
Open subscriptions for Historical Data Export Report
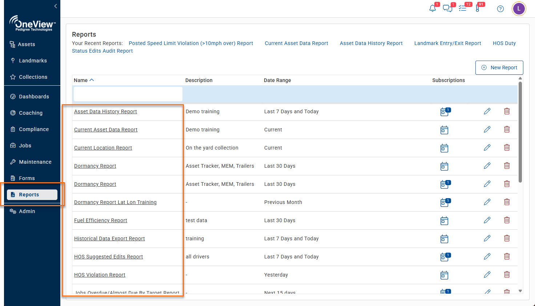[444, 239]
